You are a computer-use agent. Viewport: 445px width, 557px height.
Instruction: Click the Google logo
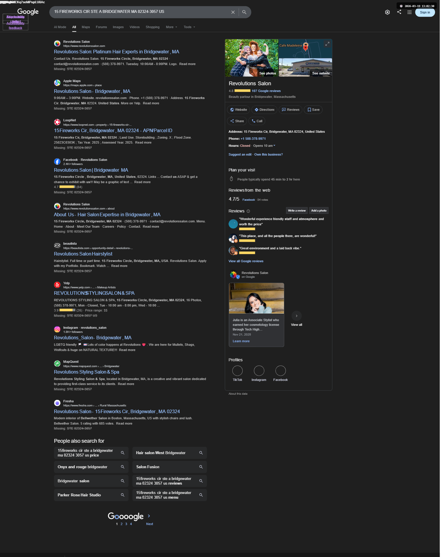[28, 12]
